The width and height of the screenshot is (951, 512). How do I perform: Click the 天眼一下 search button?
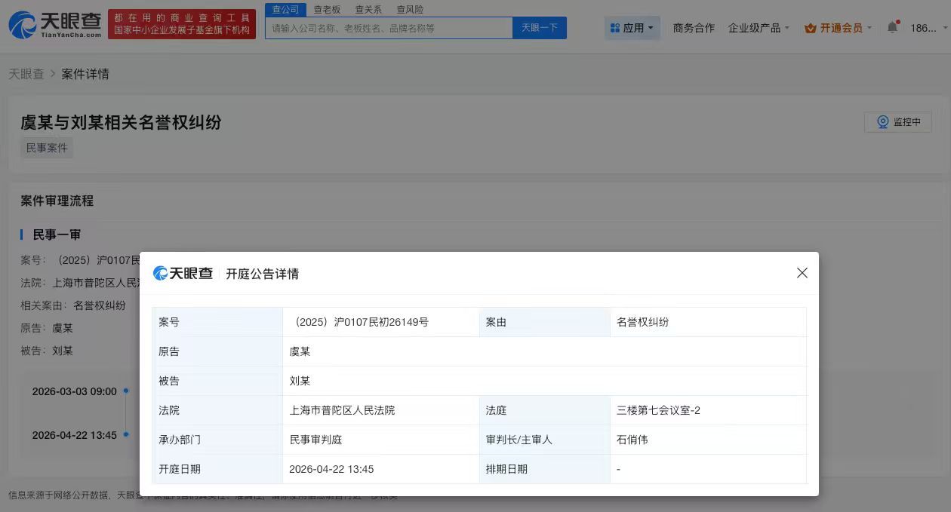tap(539, 27)
